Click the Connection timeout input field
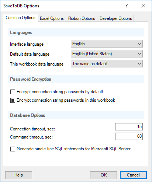Image resolution: width=152 pixels, height=182 pixels. pyautogui.click(x=129, y=127)
